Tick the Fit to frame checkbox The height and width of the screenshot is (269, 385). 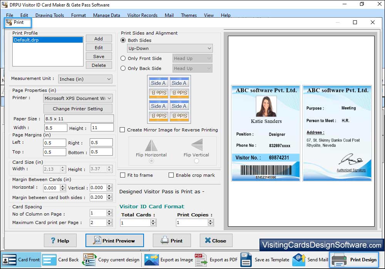pos(122,175)
